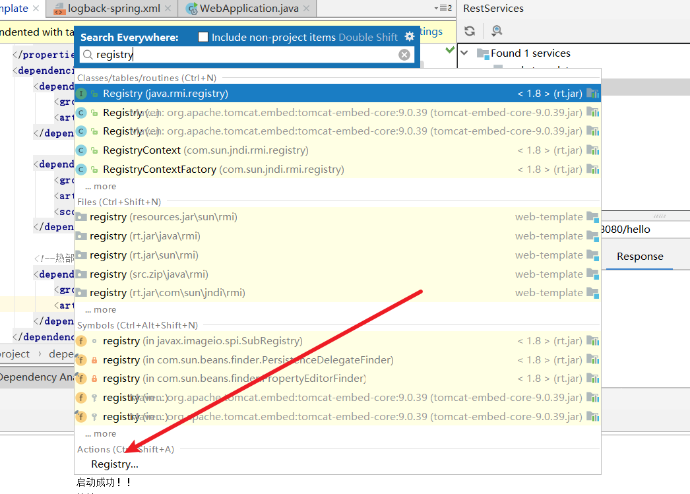Show more results under Files section
The width and height of the screenshot is (690, 494).
coord(100,310)
